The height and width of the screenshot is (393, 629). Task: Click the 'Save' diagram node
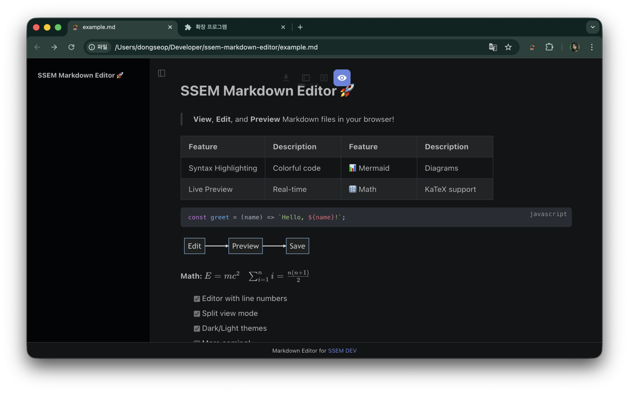297,246
